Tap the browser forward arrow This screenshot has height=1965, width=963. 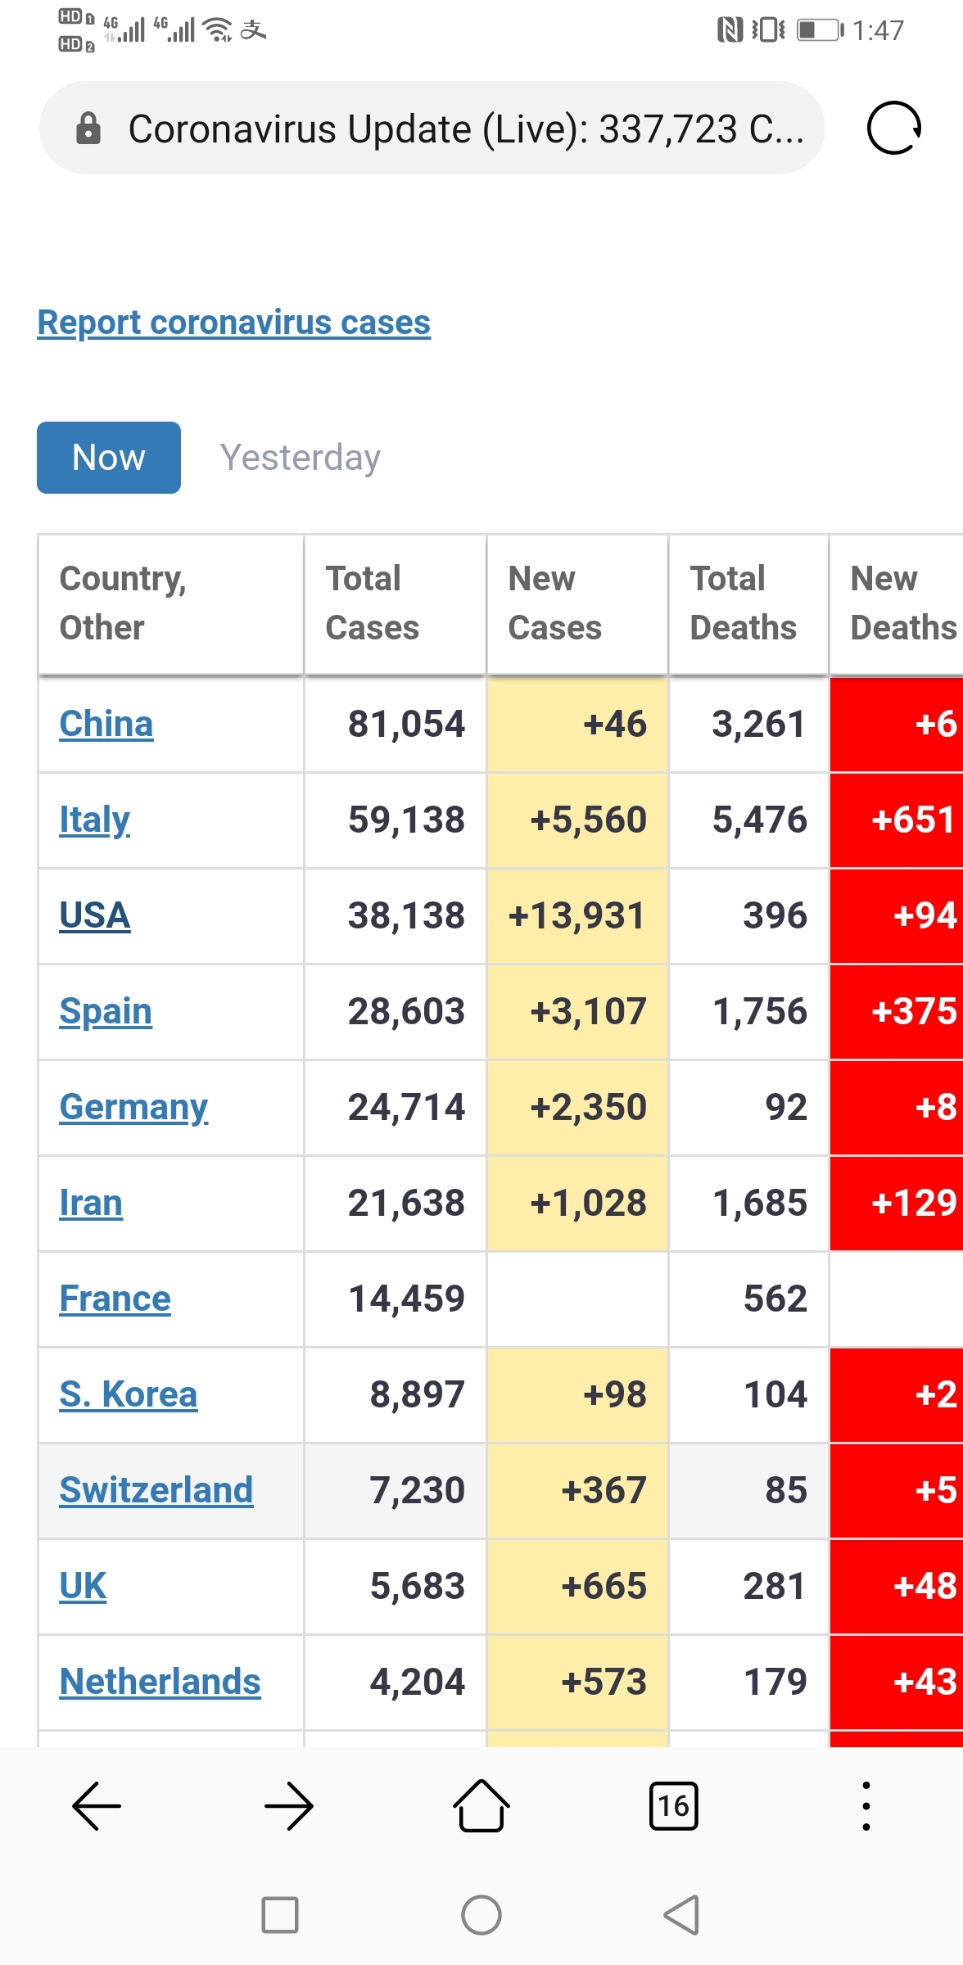point(289,1805)
